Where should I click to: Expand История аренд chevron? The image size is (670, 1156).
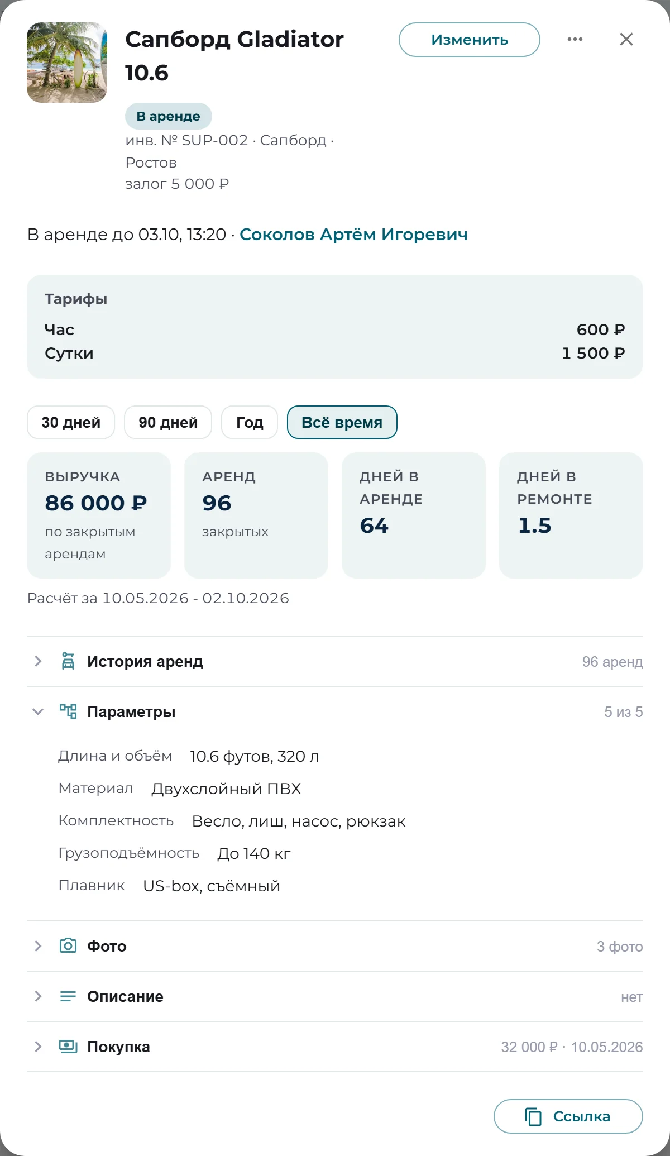tap(38, 661)
